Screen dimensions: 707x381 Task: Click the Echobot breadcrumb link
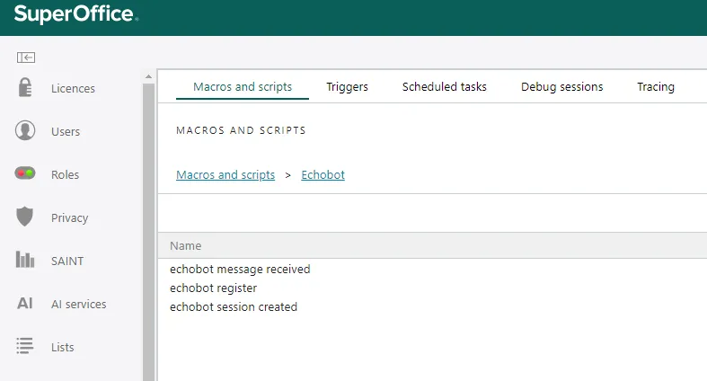pos(323,175)
